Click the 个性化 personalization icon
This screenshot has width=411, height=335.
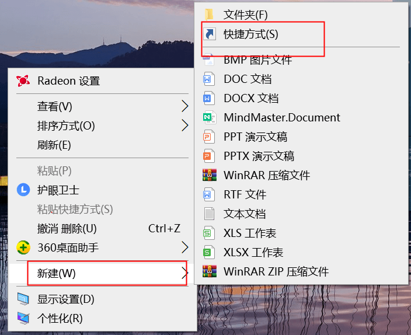click(23, 318)
